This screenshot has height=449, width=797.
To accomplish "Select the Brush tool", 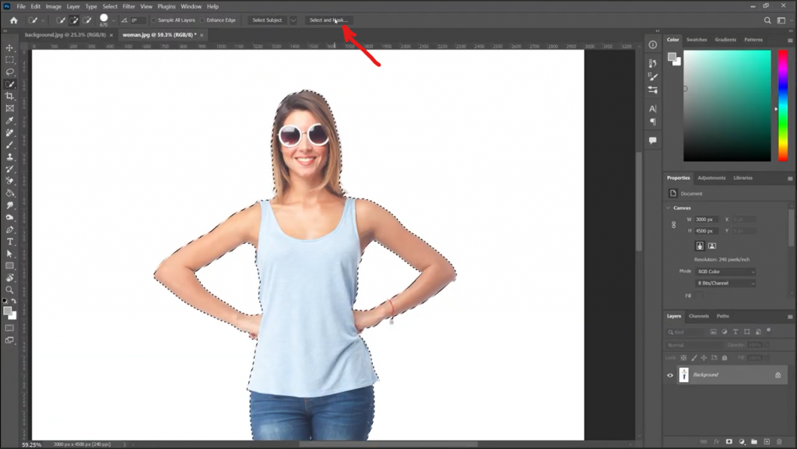I will (9, 145).
